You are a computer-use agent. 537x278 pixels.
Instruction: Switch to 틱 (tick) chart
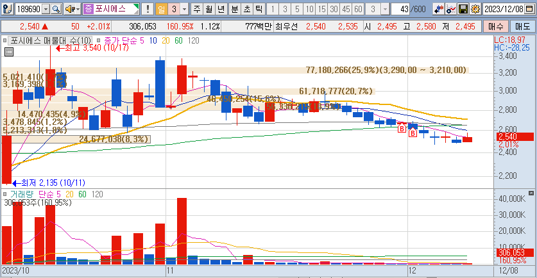coord(259,9)
